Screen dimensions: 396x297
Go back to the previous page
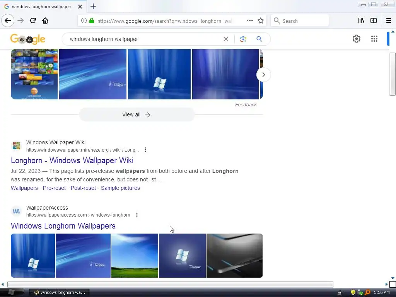8,20
